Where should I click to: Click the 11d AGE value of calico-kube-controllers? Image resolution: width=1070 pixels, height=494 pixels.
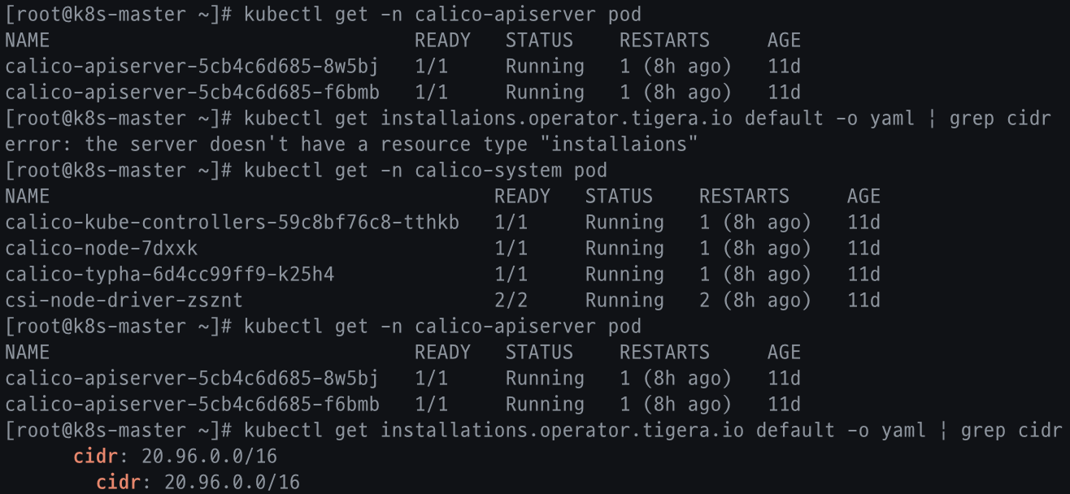pos(863,223)
